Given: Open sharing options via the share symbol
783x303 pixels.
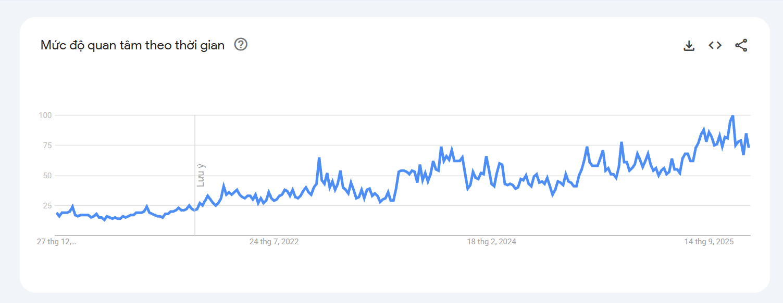Looking at the screenshot, I should tap(741, 45).
